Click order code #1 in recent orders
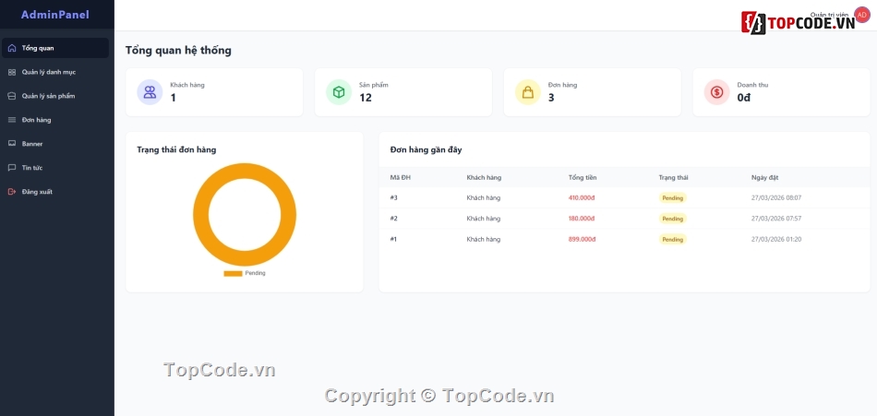This screenshot has width=877, height=416. click(x=394, y=239)
